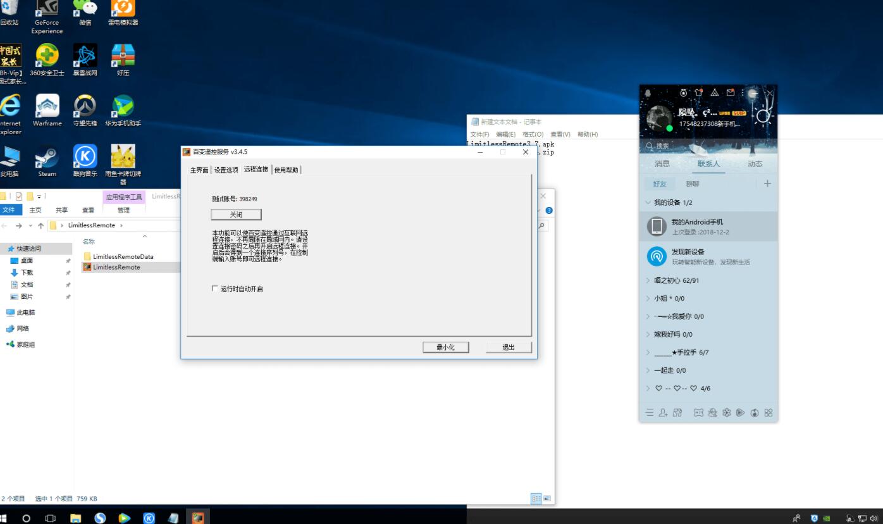
Task: Open QQ skin shirt icon
Action: (698, 92)
